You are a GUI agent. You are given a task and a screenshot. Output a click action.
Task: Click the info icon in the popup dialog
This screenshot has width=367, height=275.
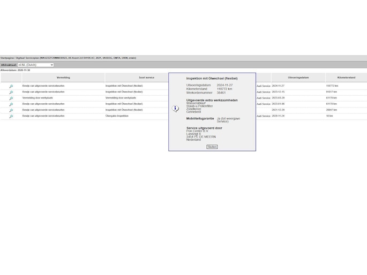(175, 109)
